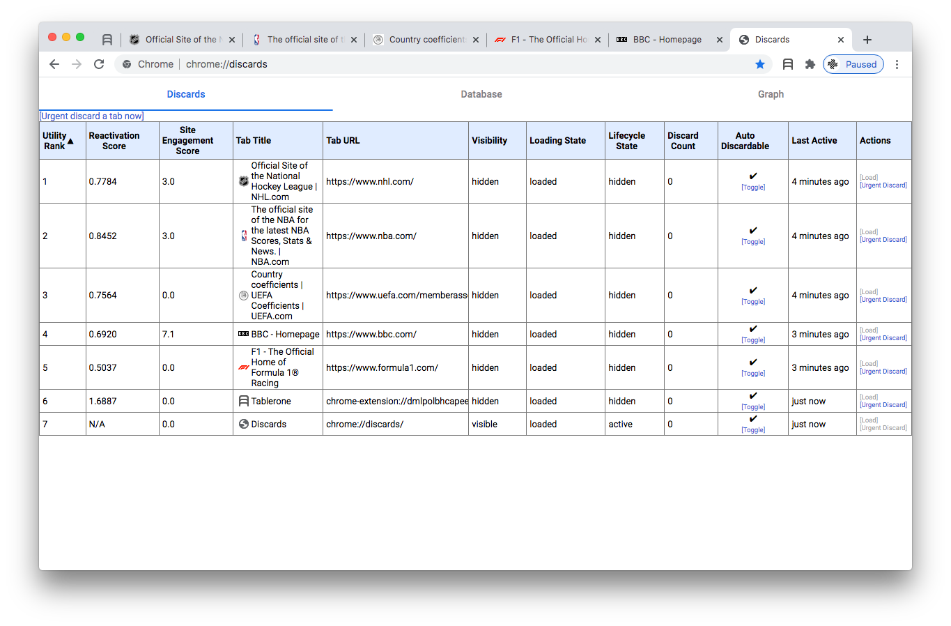Click the F1 favicon in the table row
The height and width of the screenshot is (626, 951).
(x=243, y=367)
